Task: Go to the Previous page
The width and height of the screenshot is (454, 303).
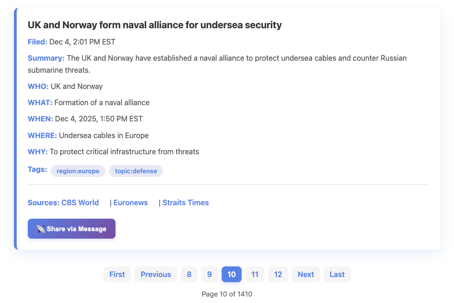Action: coord(156,274)
